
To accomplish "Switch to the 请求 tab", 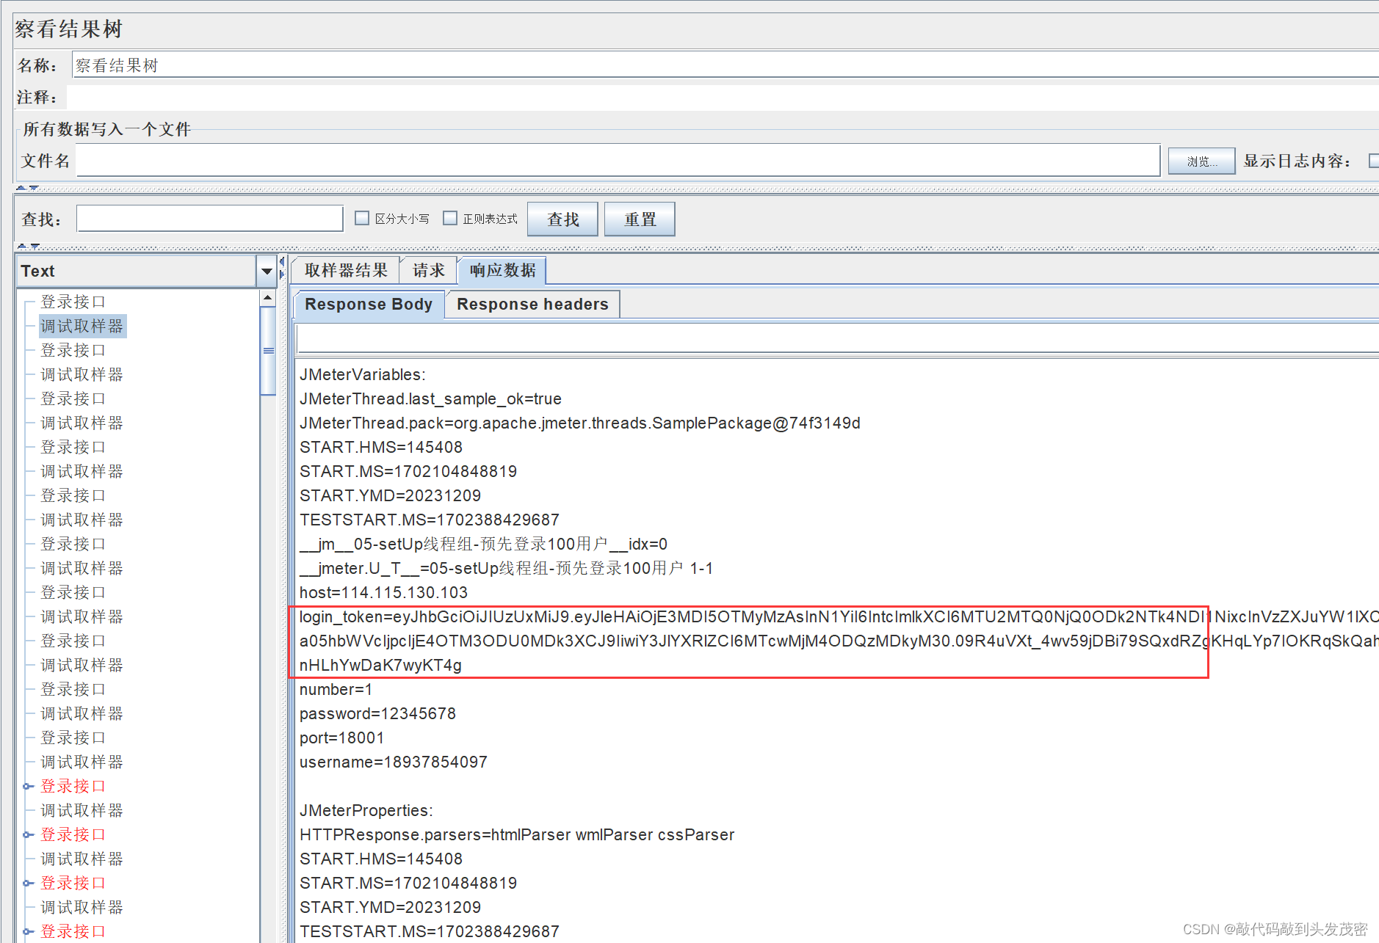I will [429, 270].
